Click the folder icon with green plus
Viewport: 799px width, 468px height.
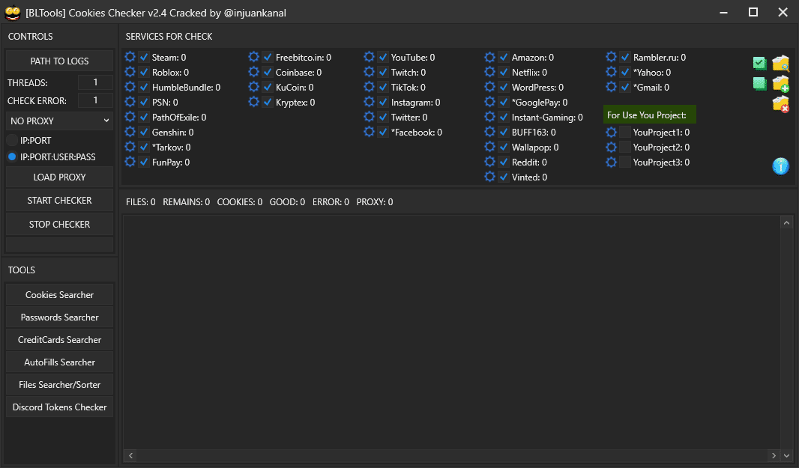781,83
